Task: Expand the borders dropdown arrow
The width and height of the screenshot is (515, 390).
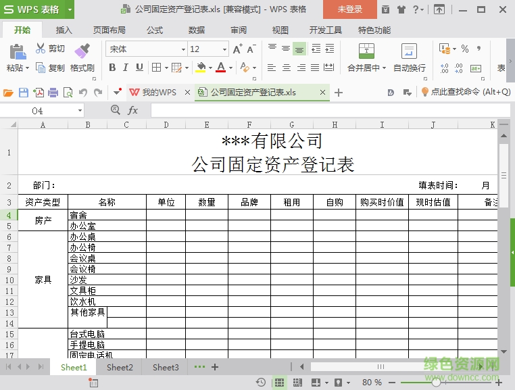Action: [166, 68]
